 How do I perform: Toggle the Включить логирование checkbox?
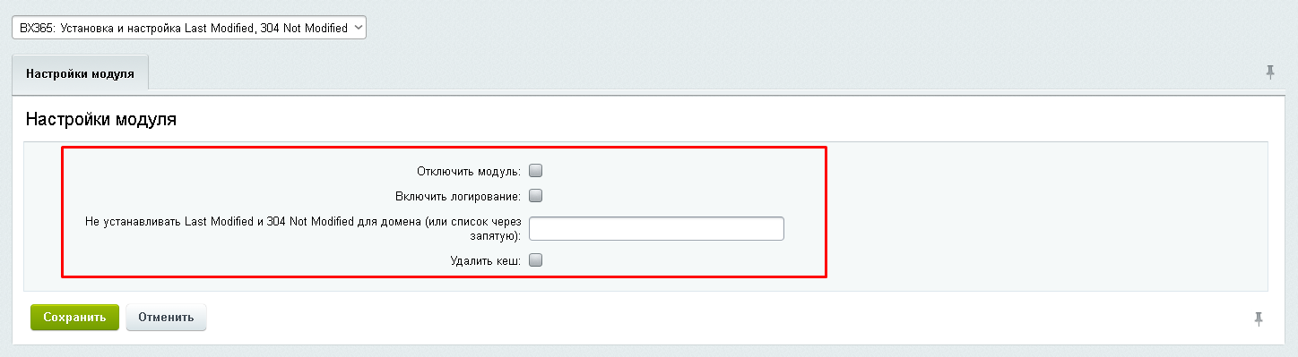click(x=536, y=195)
